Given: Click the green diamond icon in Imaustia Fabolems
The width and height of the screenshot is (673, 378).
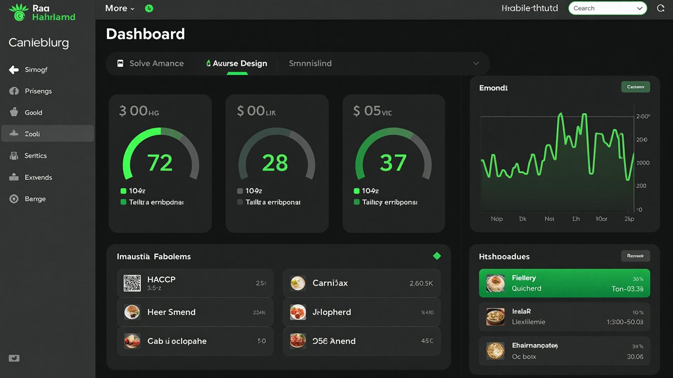Looking at the screenshot, I should [437, 256].
